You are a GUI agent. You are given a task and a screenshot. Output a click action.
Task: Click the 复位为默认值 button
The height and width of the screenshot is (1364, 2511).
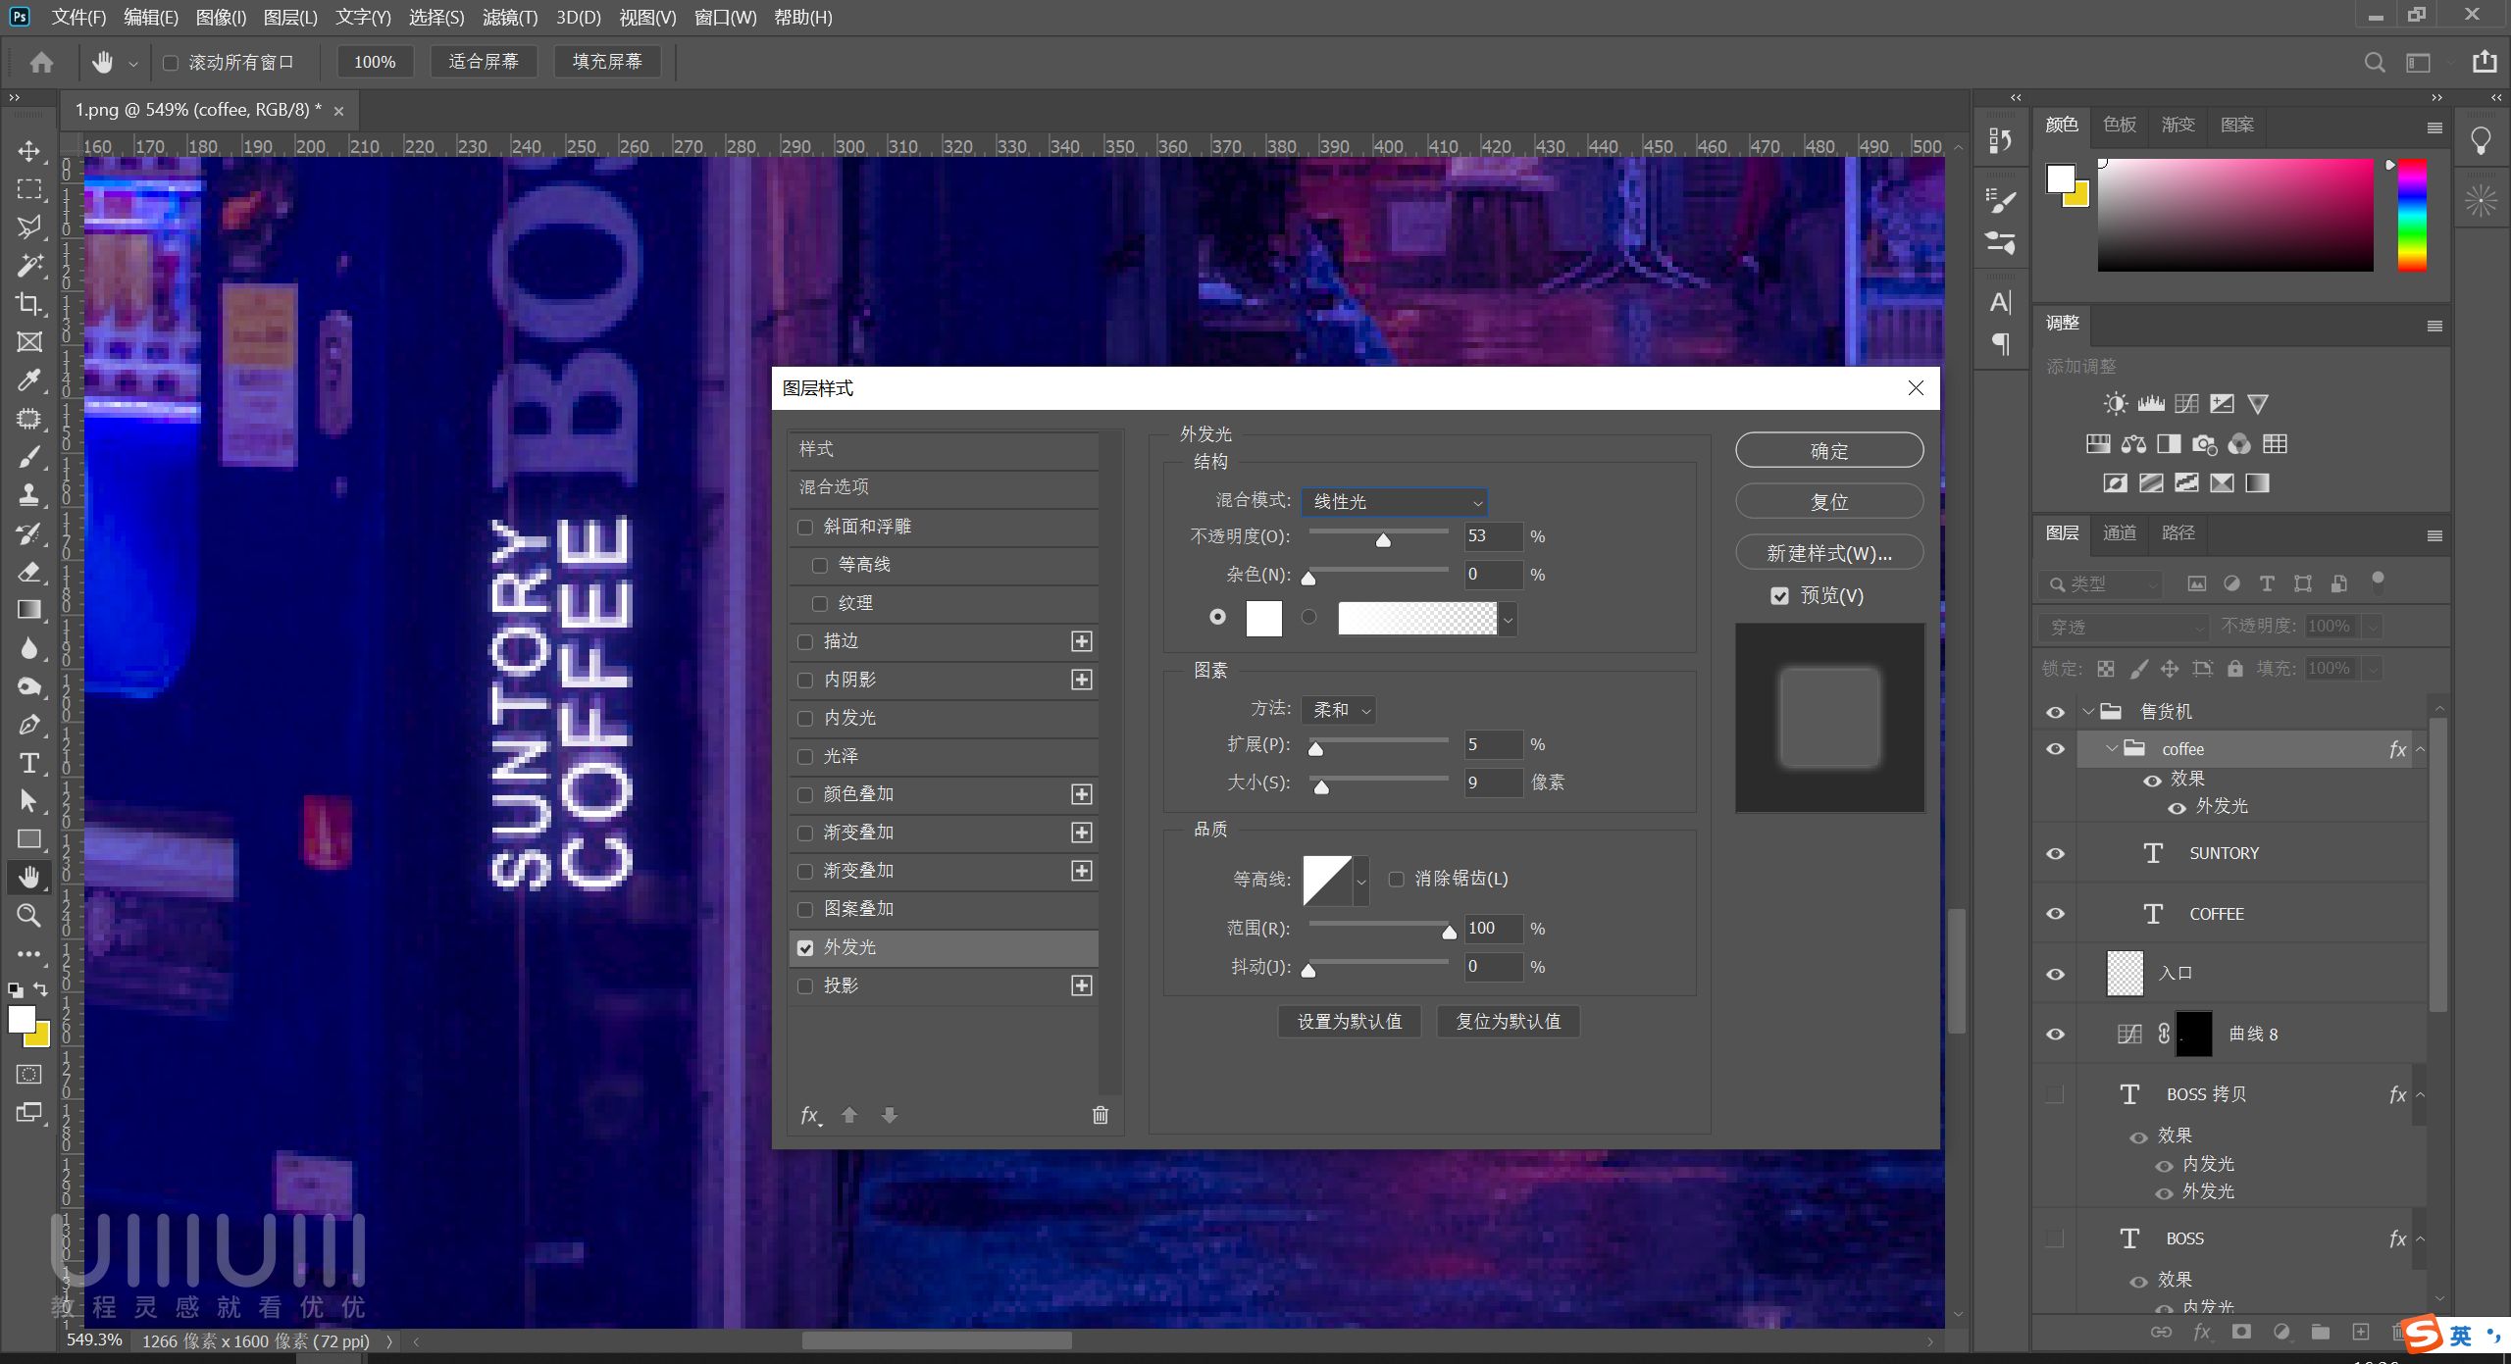coord(1508,1021)
